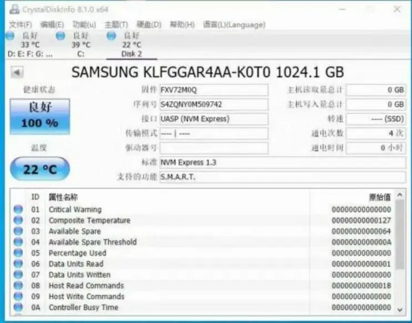Select the Host Write Commands row

[202, 296]
